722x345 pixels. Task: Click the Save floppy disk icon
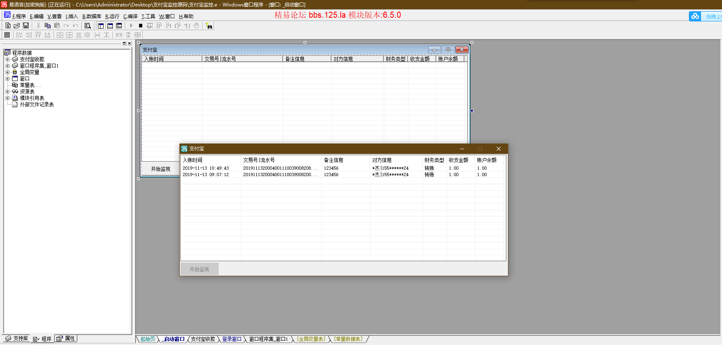point(26,25)
